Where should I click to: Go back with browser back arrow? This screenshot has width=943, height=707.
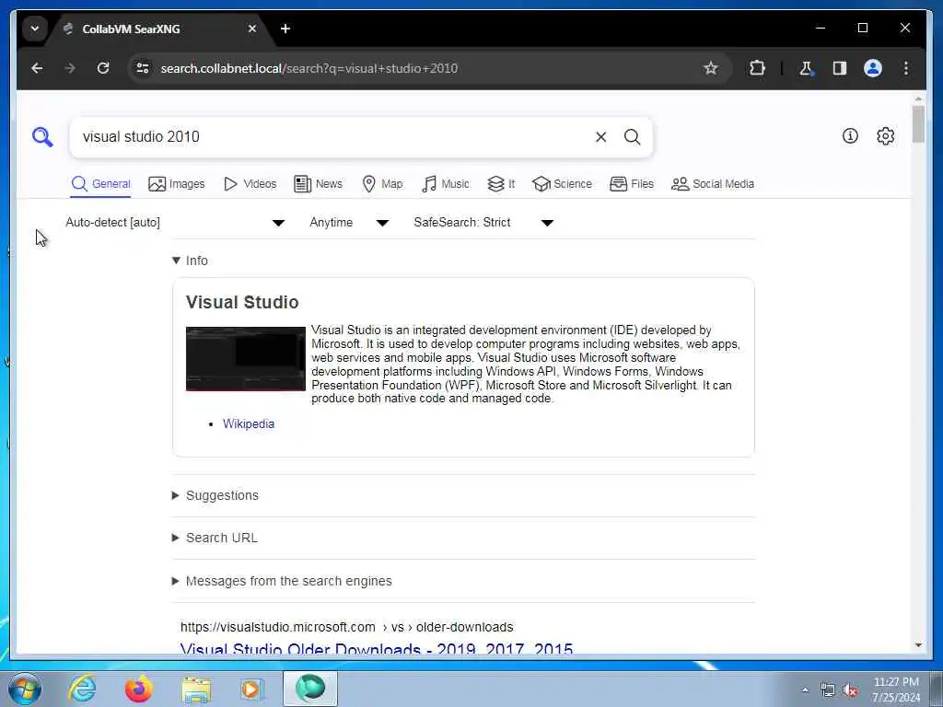point(37,68)
